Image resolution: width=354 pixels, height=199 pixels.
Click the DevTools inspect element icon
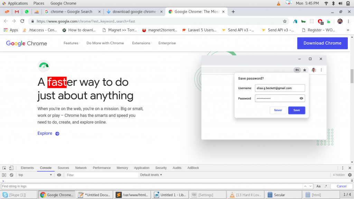point(4,168)
